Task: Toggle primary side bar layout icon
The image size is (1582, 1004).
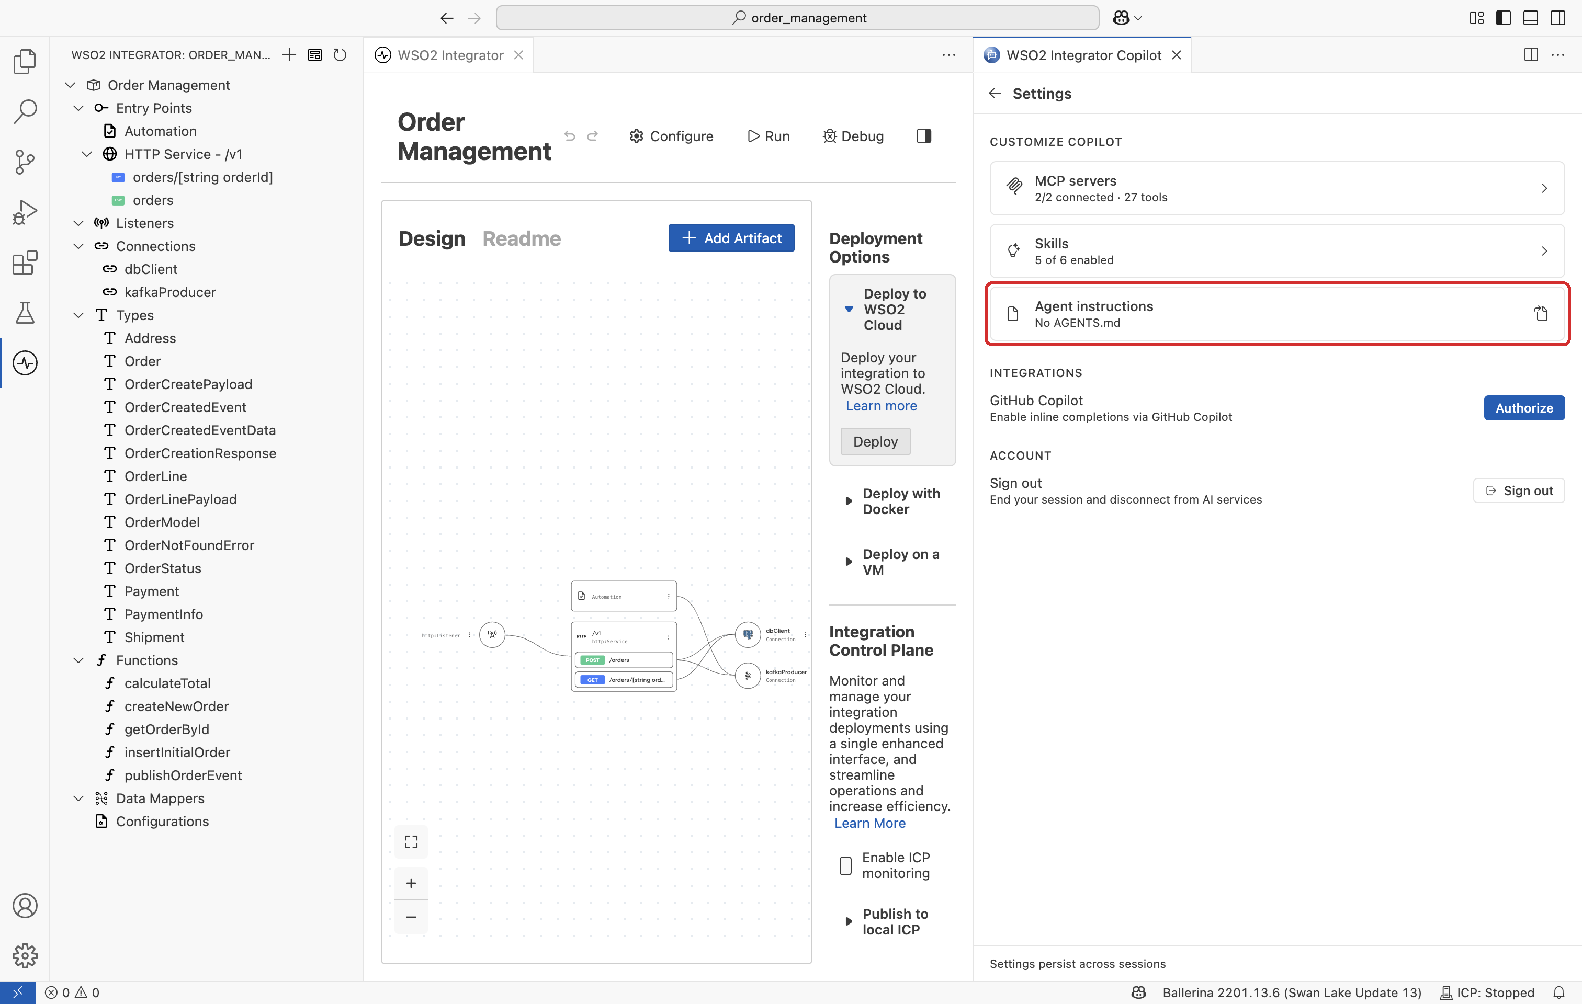Action: (1504, 18)
